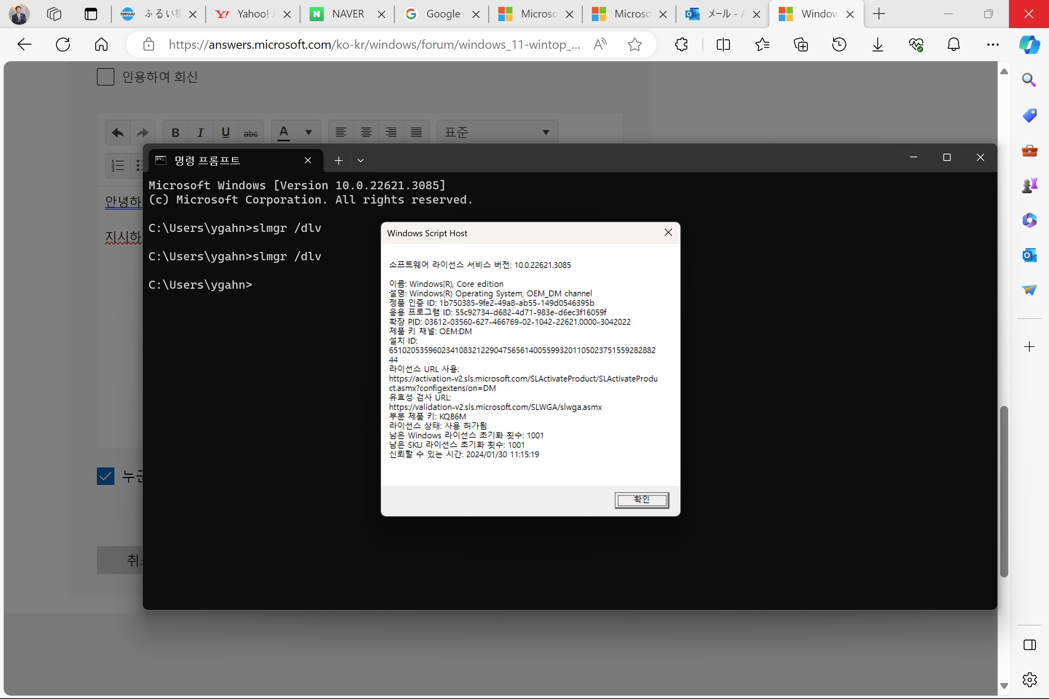Open Collections in Edge toolbar
Image resolution: width=1049 pixels, height=699 pixels.
click(801, 44)
